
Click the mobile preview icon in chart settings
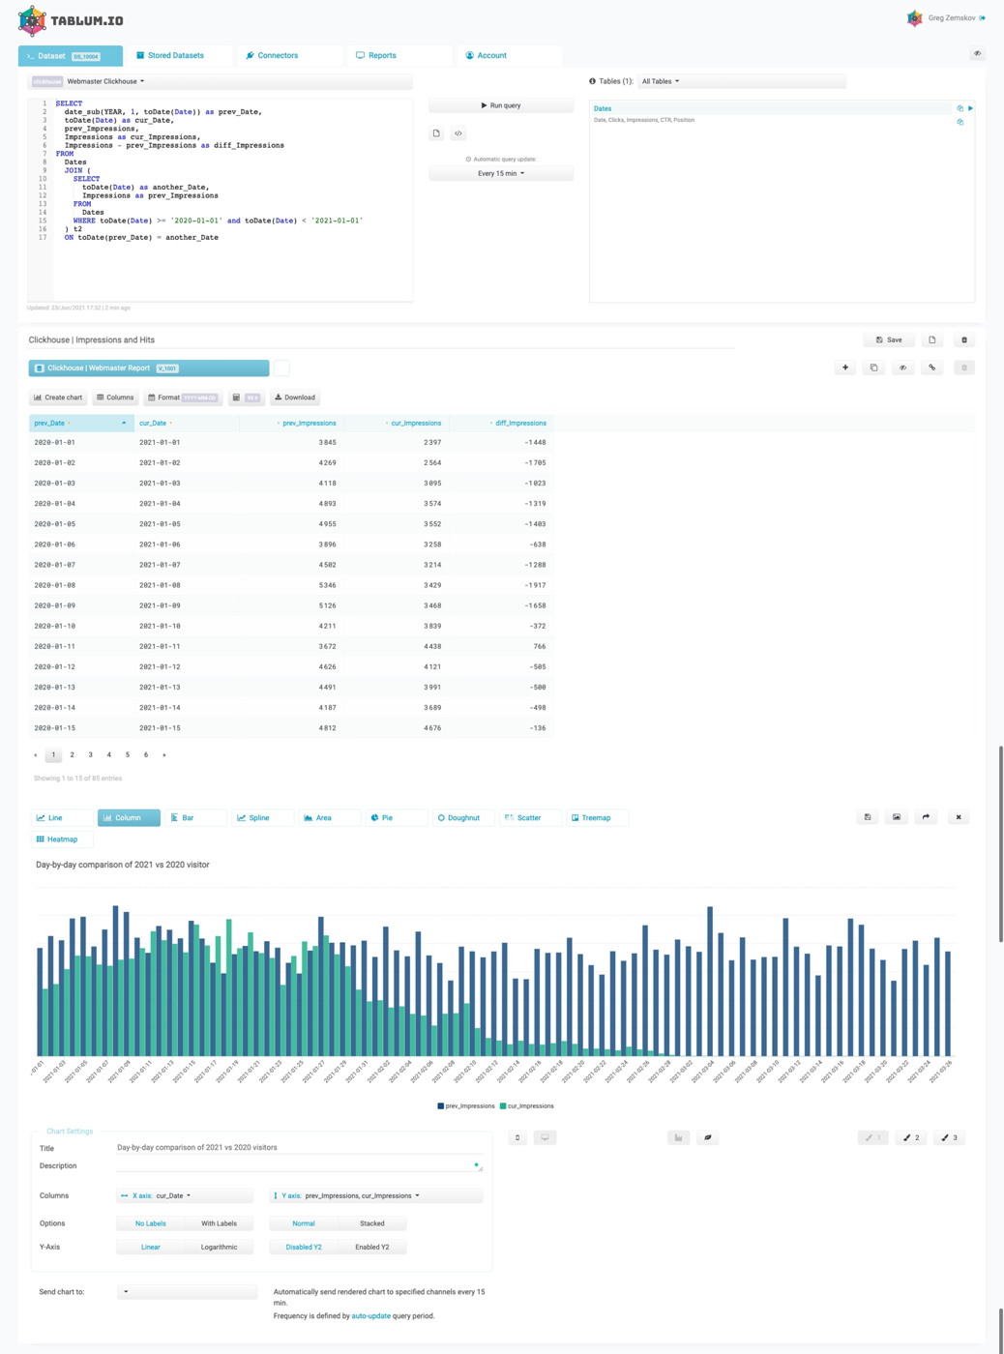[517, 1137]
